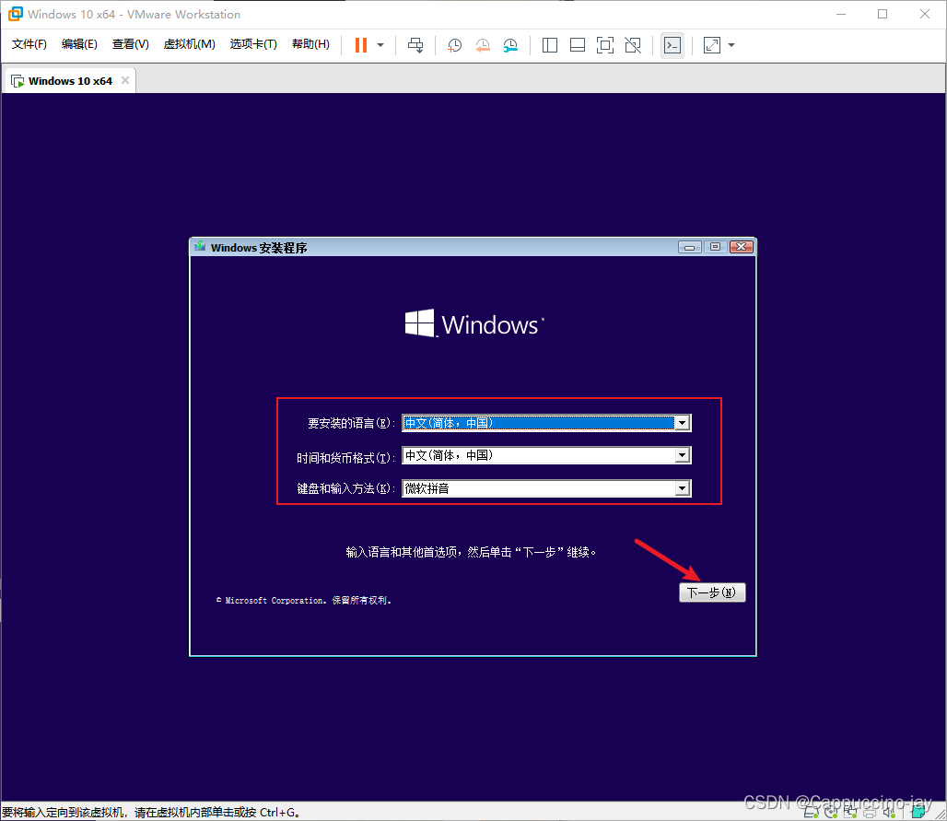Click the Windows 安装程序 title bar icon
Viewport: 947px width, 821px height.
(200, 246)
